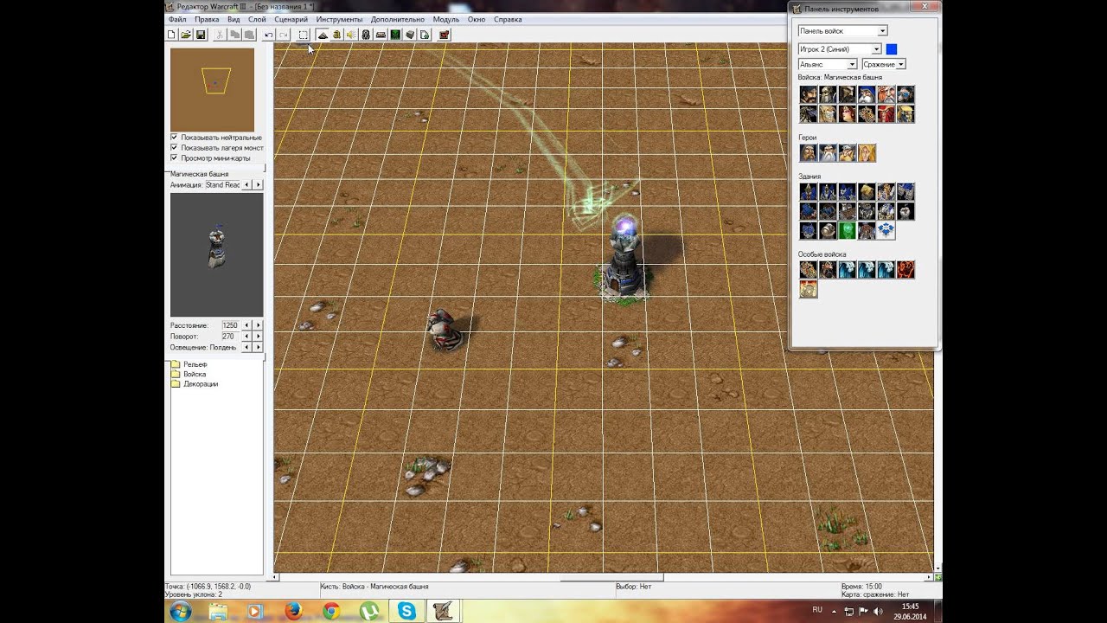Click the blue arrows icon under Здания
This screenshot has height=623, width=1107.
tap(886, 231)
